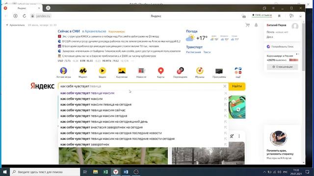Bookmark the current page
The width and height of the screenshot is (314, 176).
click(x=279, y=16)
